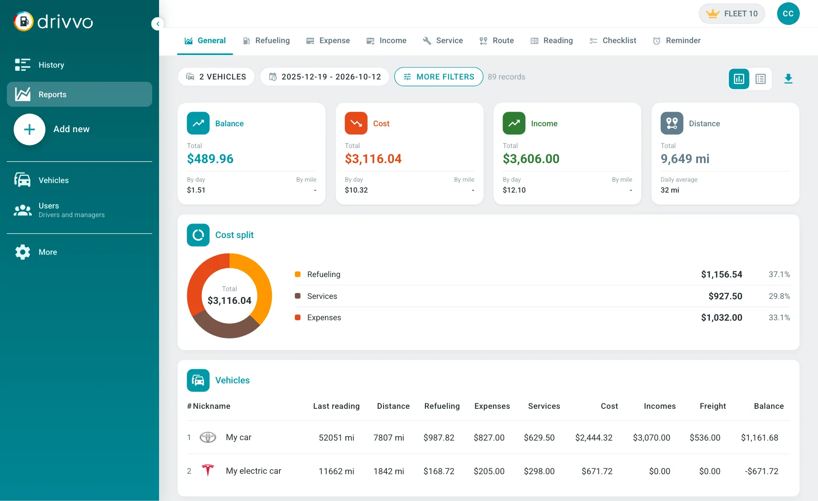Select the chart view toggle
Viewport: 818px width, 501px height.
coord(739,79)
